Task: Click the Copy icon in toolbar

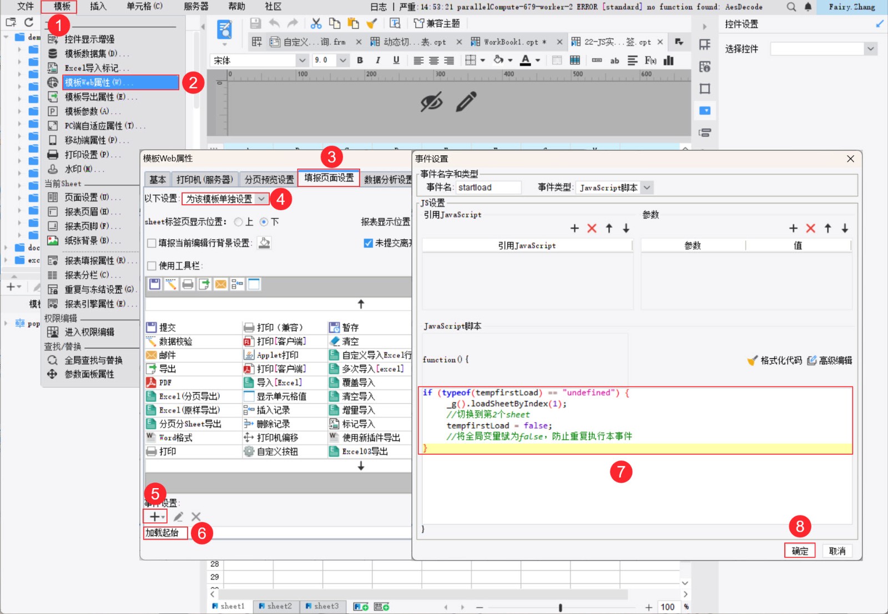Action: pos(335,23)
